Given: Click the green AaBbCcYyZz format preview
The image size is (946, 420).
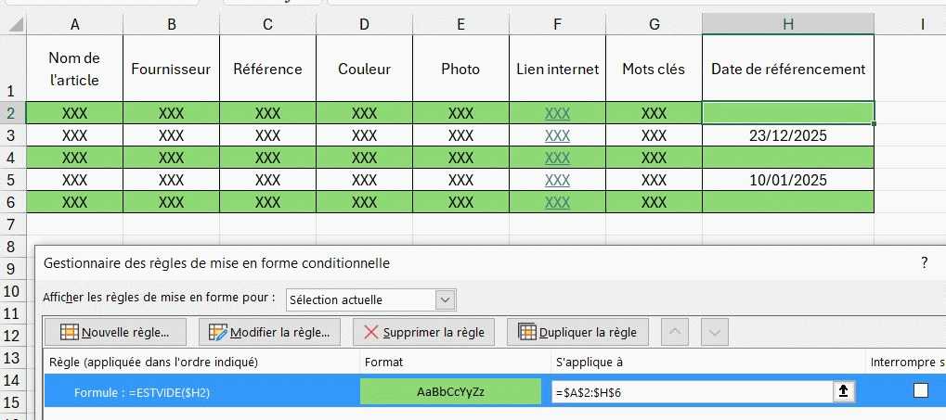Looking at the screenshot, I should pyautogui.click(x=450, y=391).
